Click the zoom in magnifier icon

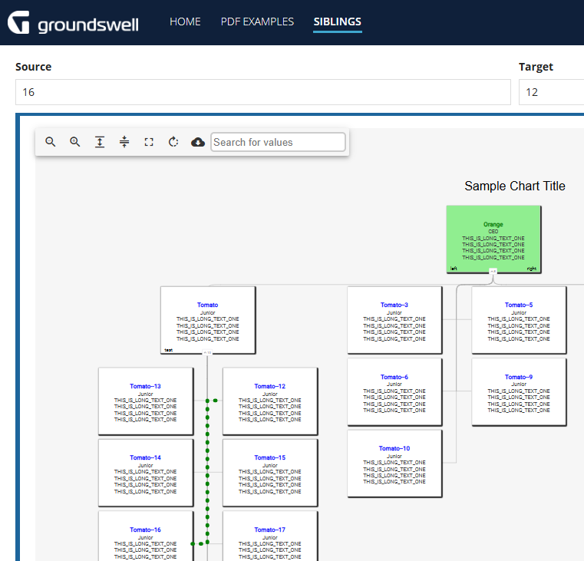pos(75,142)
